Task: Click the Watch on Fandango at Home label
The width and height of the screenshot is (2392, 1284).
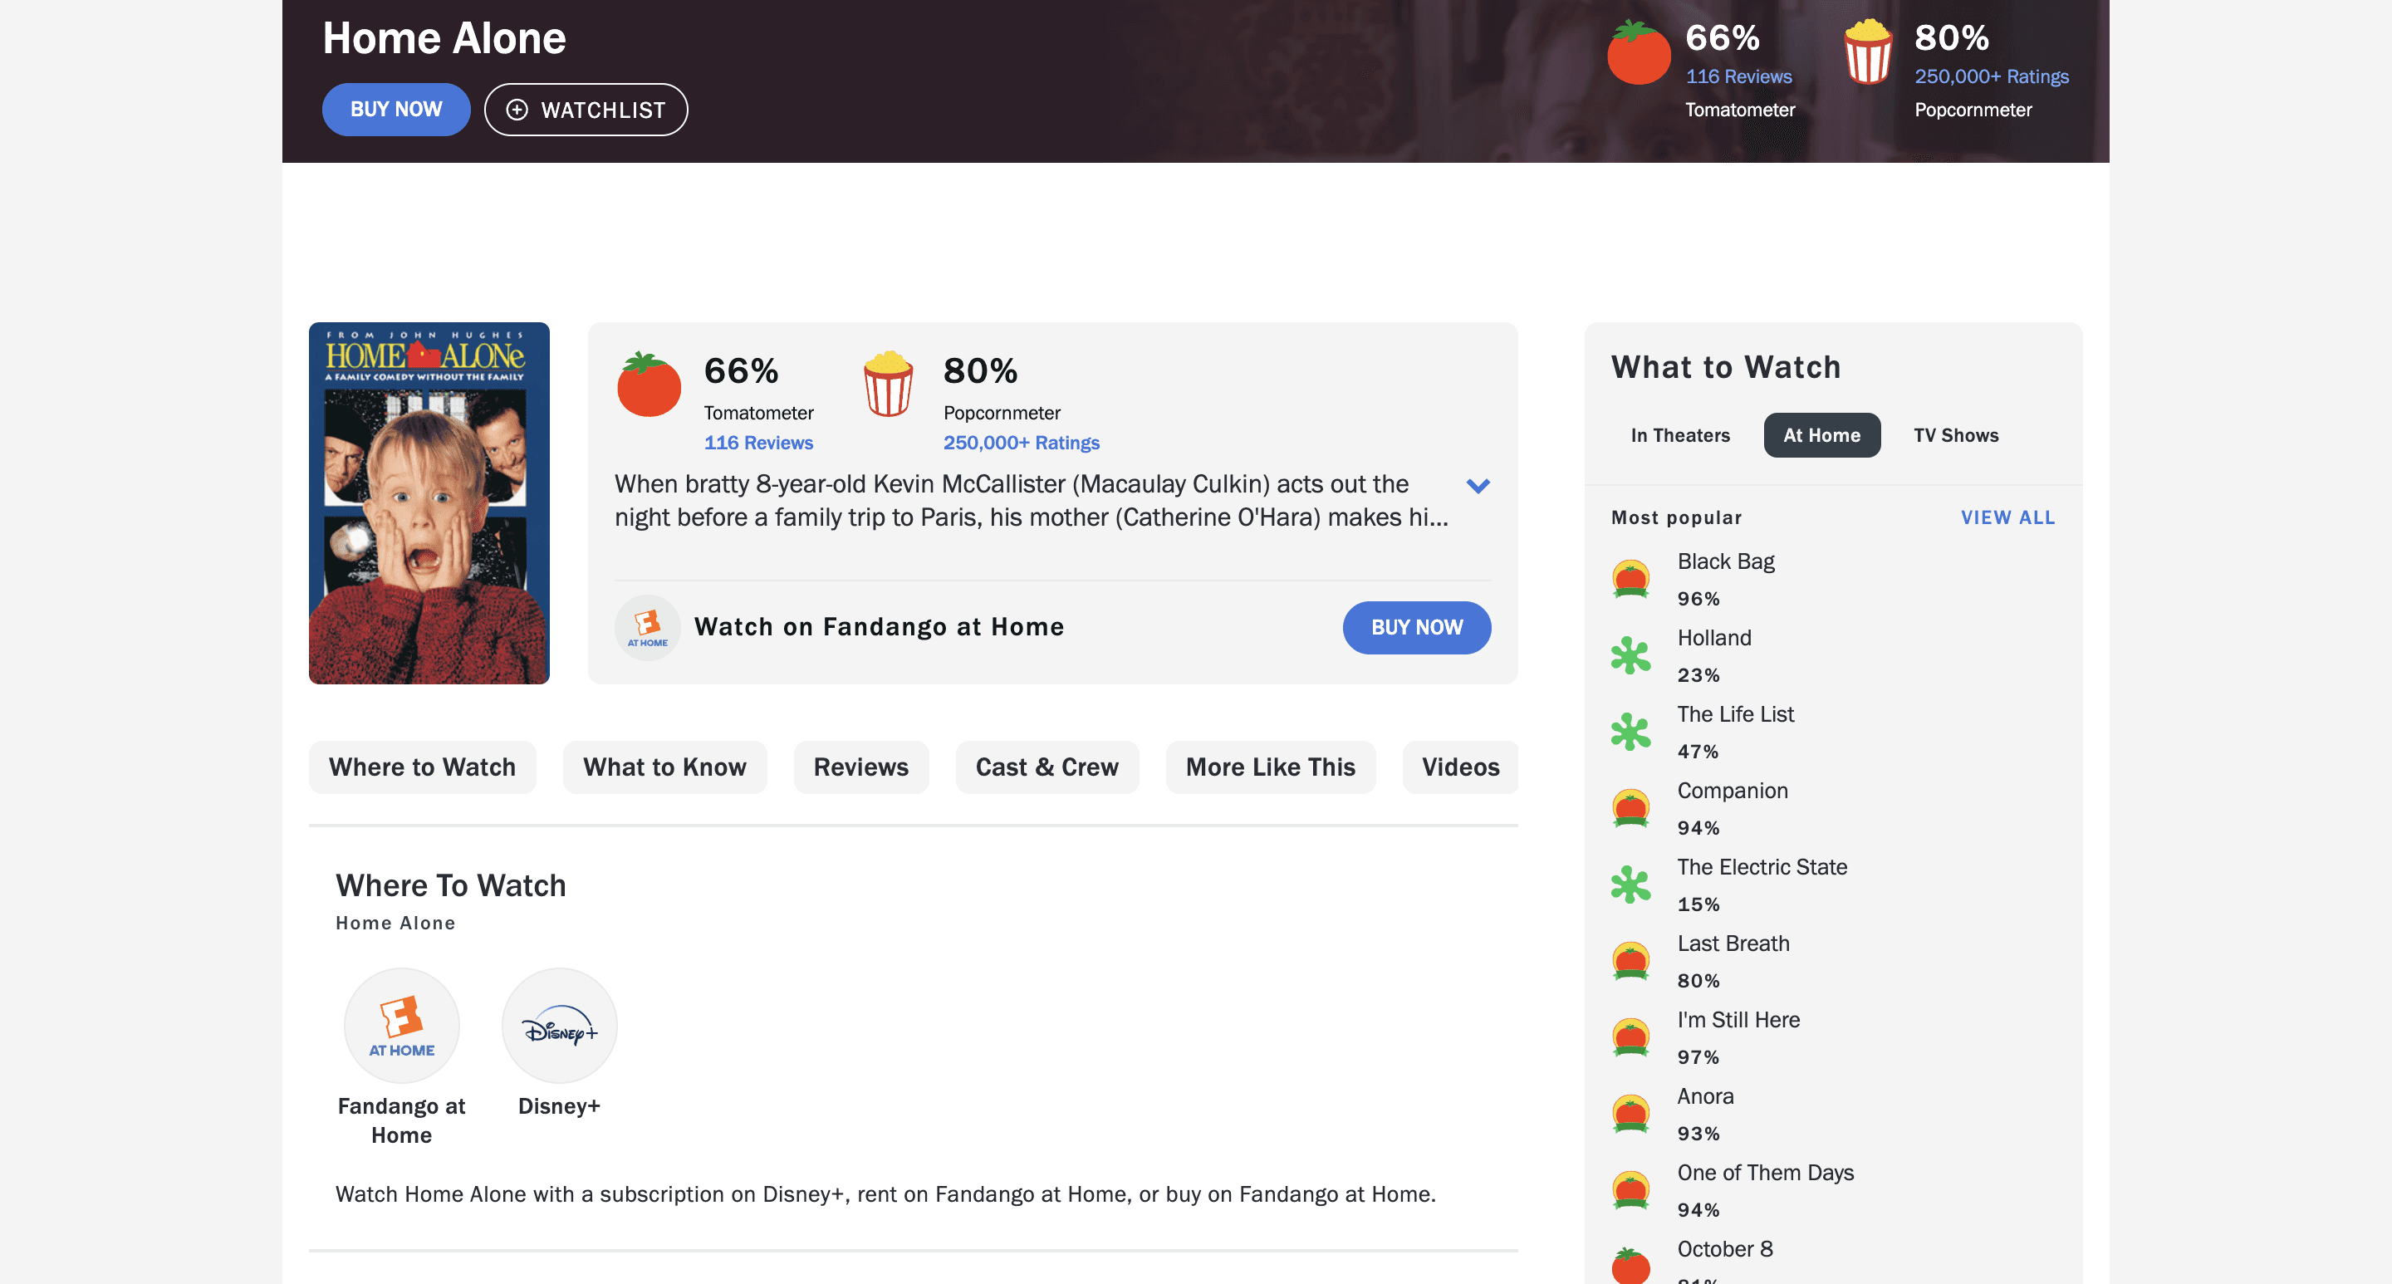Action: (879, 627)
